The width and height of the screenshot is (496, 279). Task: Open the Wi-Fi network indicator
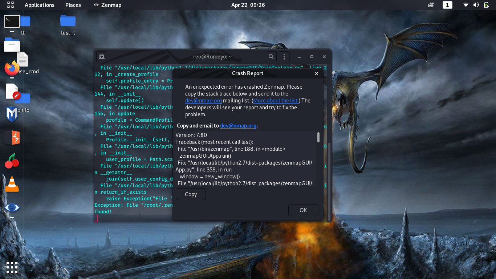466,5
